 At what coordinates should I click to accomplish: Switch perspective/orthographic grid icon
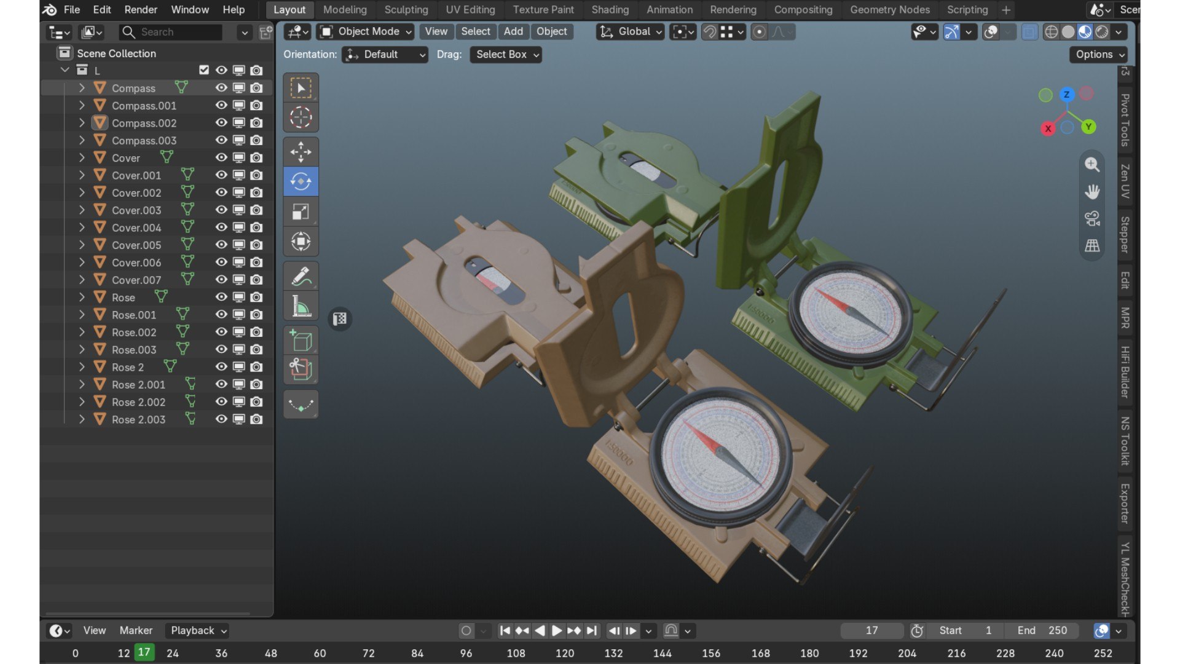pyautogui.click(x=1092, y=246)
